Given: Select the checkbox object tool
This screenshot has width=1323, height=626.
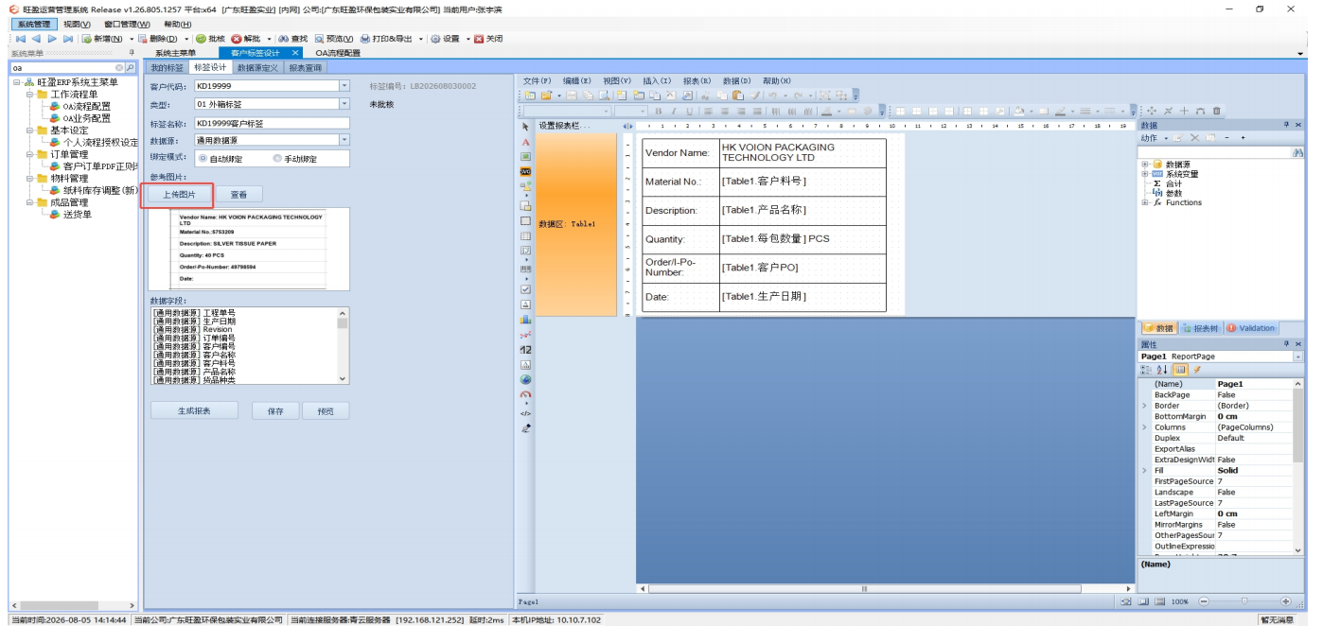Looking at the screenshot, I should [x=526, y=289].
